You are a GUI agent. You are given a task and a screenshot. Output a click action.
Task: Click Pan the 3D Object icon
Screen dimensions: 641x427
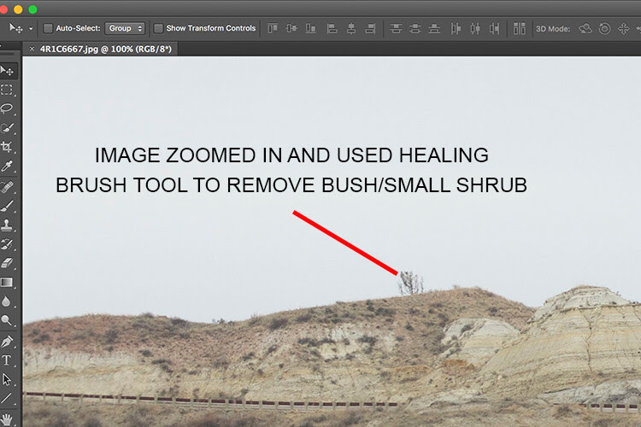[x=623, y=28]
